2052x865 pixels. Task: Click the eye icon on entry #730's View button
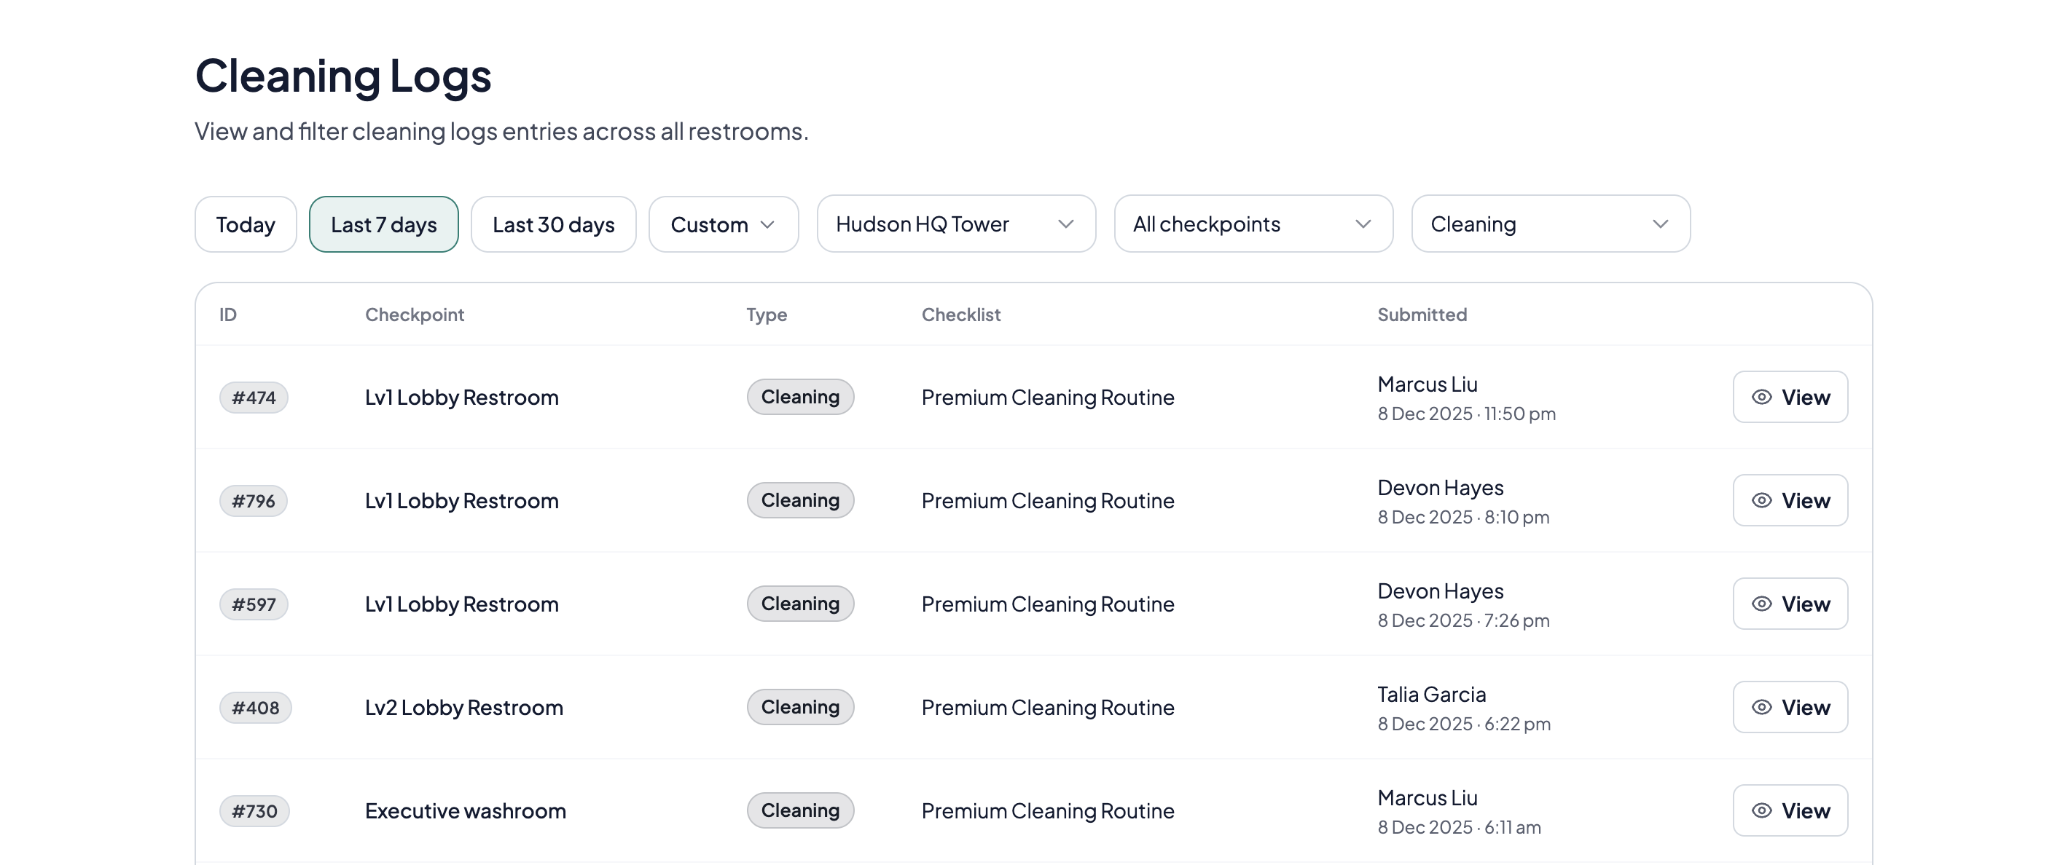1762,810
